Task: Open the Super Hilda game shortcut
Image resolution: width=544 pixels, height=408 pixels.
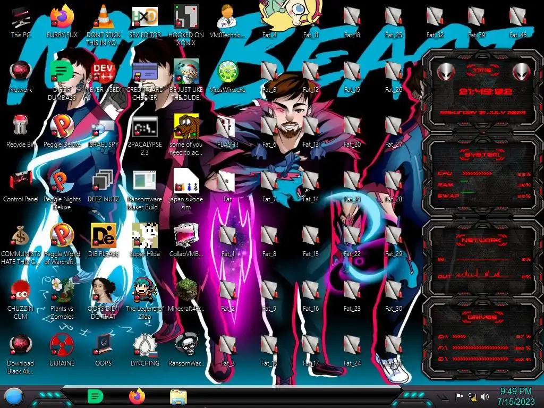Action: [145, 241]
